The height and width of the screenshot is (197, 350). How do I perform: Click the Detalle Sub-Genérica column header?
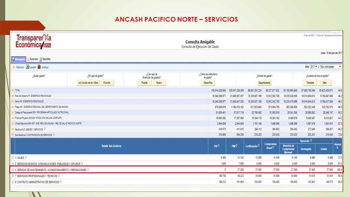tap(111, 146)
